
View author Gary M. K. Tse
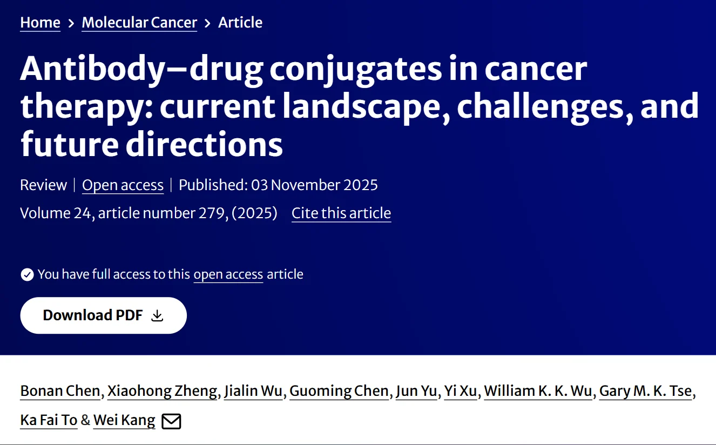click(646, 391)
